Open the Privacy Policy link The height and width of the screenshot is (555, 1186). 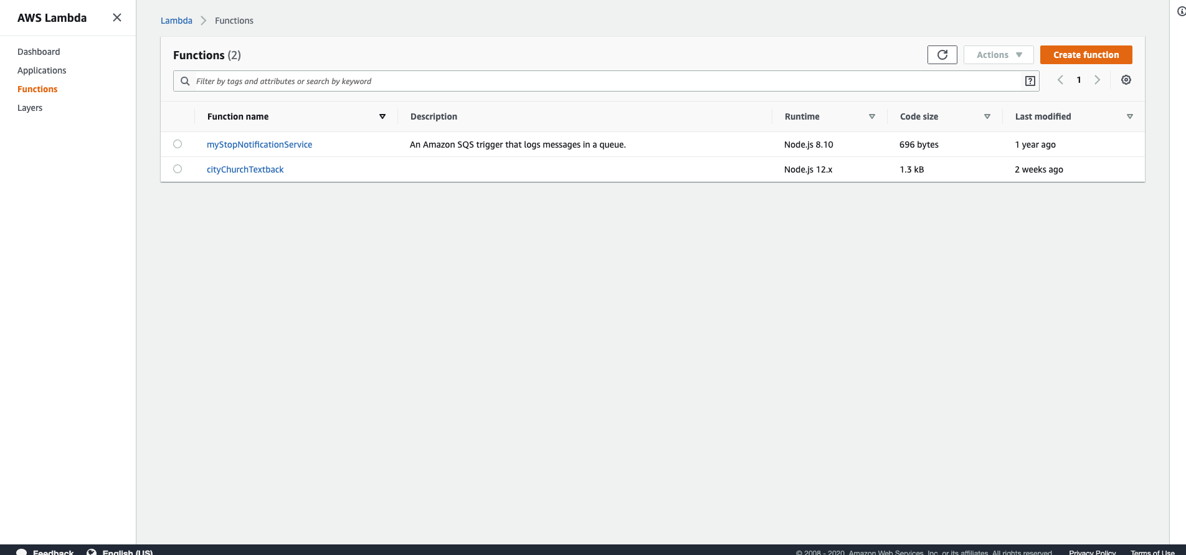point(1092,552)
